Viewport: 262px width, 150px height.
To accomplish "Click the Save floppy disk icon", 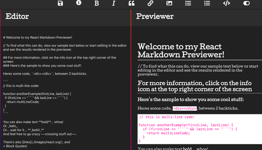I will 60,3.
